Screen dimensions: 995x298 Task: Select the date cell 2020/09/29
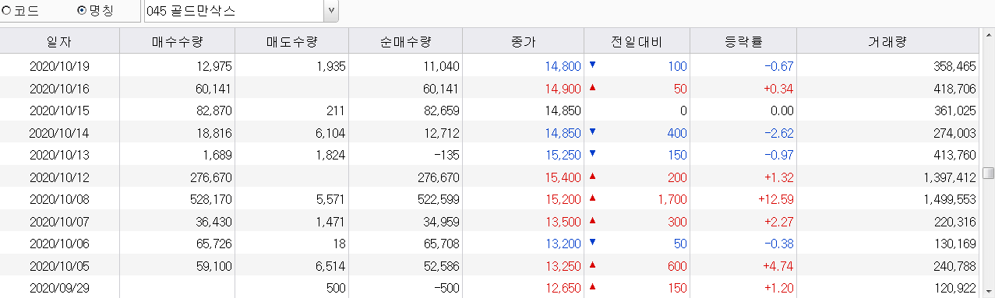(x=59, y=288)
